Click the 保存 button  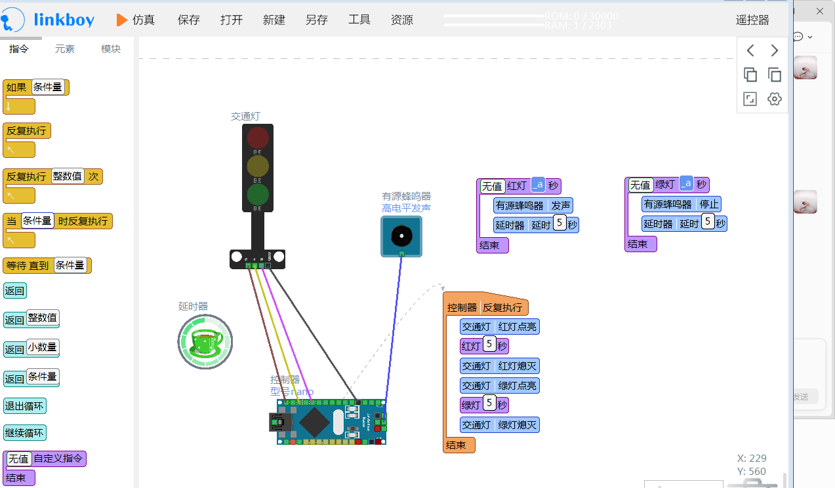tap(189, 20)
